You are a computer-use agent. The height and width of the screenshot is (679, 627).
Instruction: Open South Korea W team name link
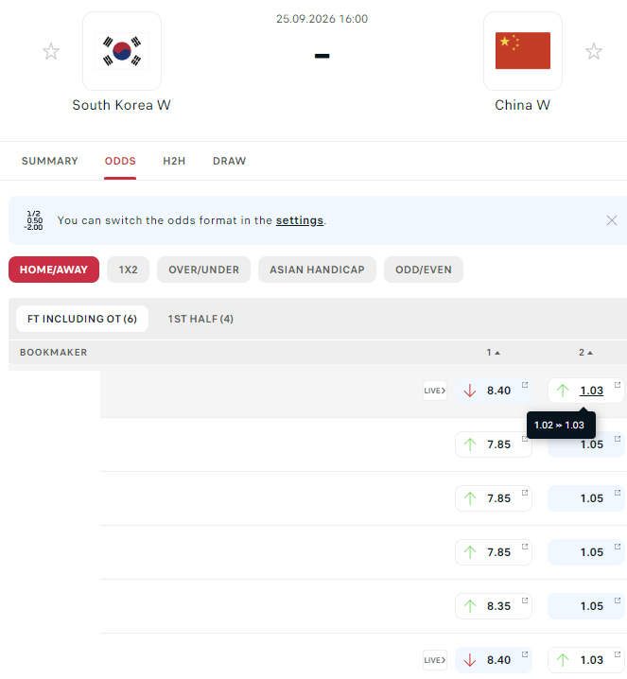(x=121, y=105)
